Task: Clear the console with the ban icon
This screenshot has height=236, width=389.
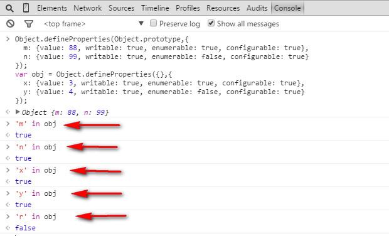Action: (10, 24)
